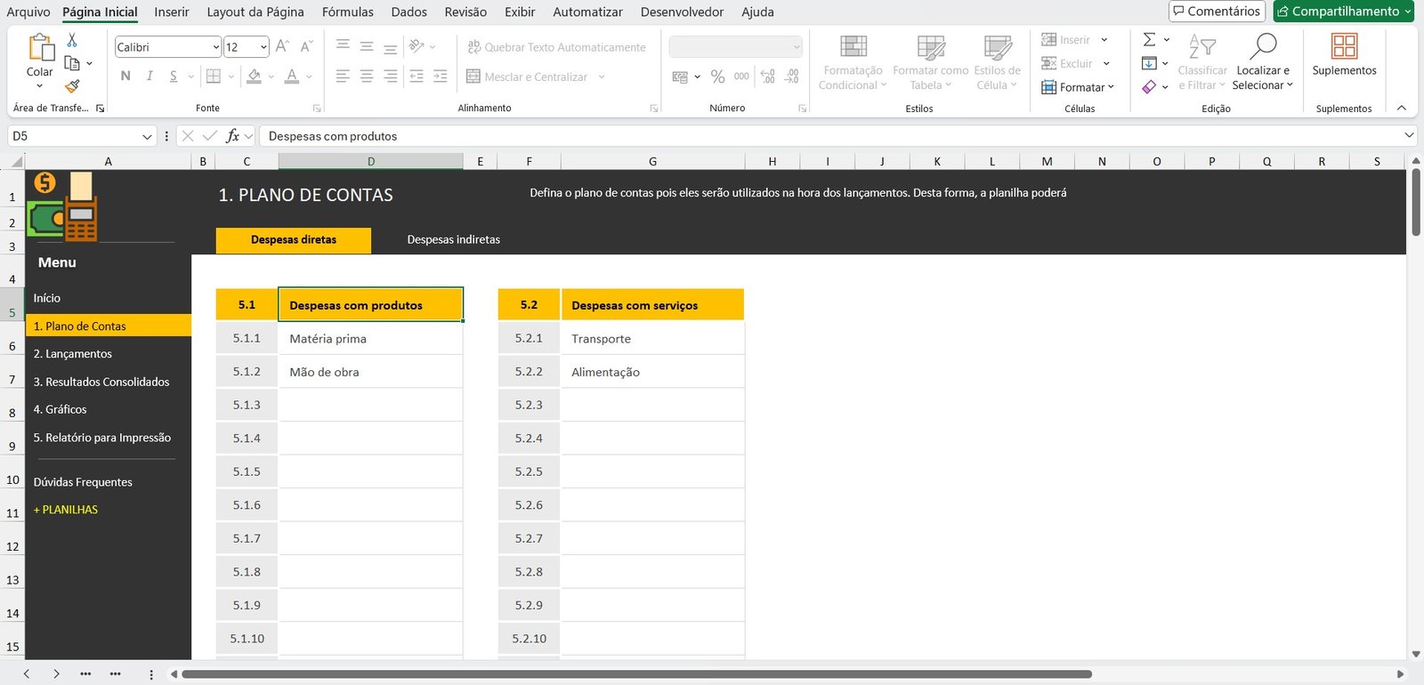Open the font size dropdown

(263, 47)
